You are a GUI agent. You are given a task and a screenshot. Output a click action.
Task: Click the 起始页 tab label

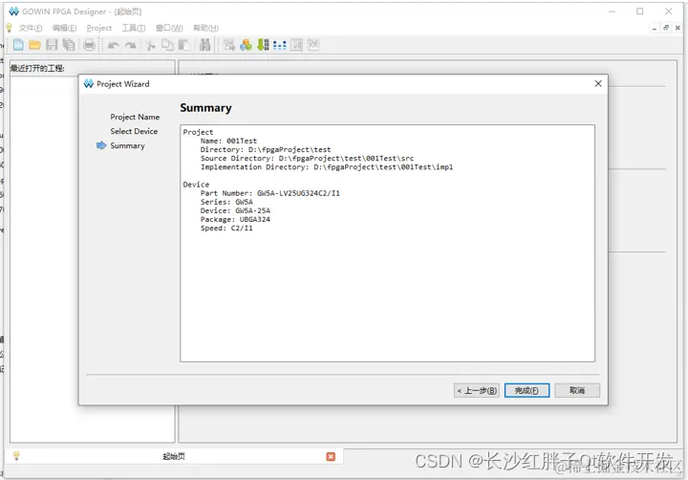point(174,457)
